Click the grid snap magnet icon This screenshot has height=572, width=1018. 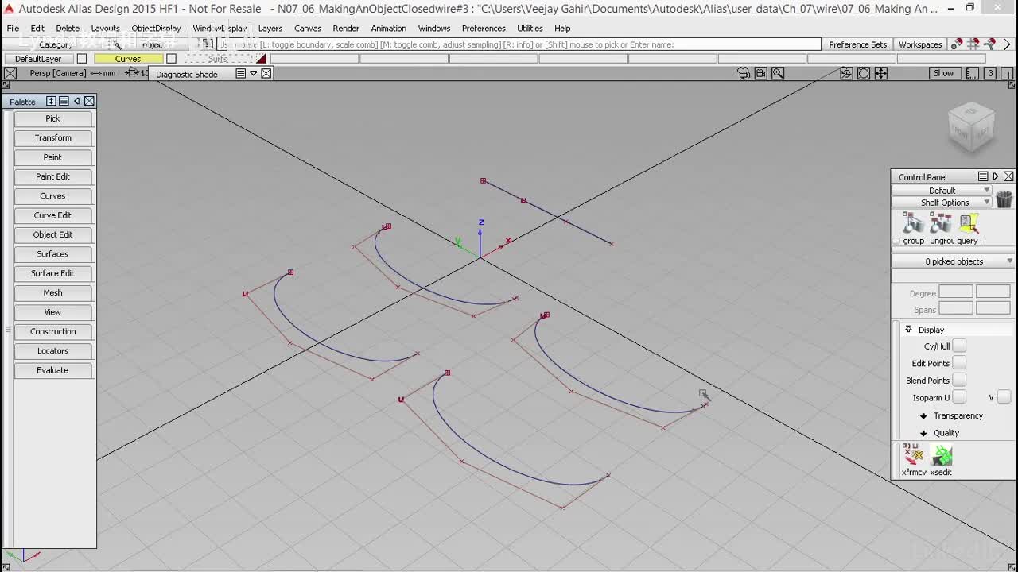pyautogui.click(x=973, y=44)
